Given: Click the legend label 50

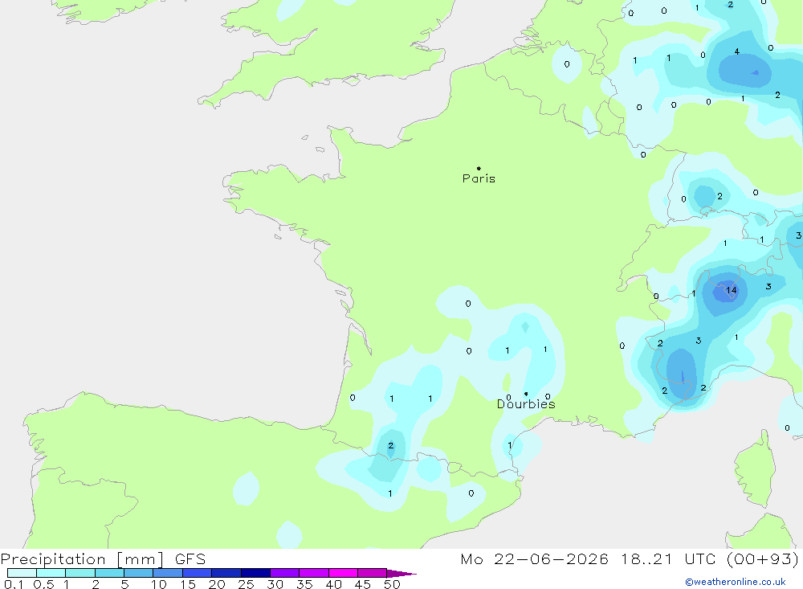Looking at the screenshot, I should pos(392,584).
